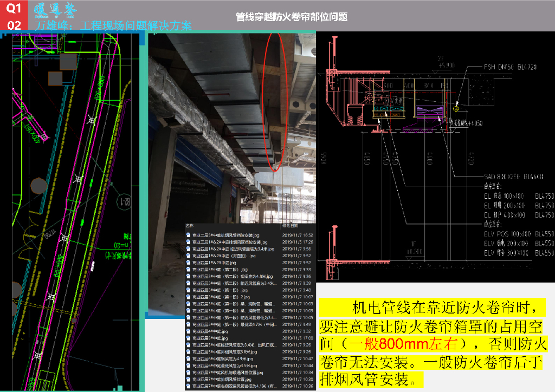Sort the list by 修改日期 column
This screenshot has width=555, height=392.
291,225
